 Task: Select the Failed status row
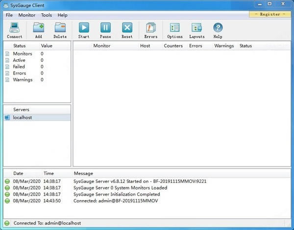pos(19,67)
